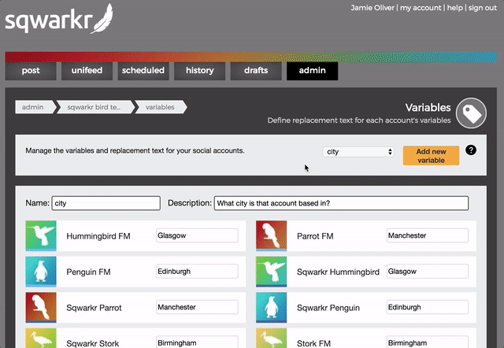Edit the Sqwarkr Penguin city field
504x348 pixels.
click(x=428, y=307)
